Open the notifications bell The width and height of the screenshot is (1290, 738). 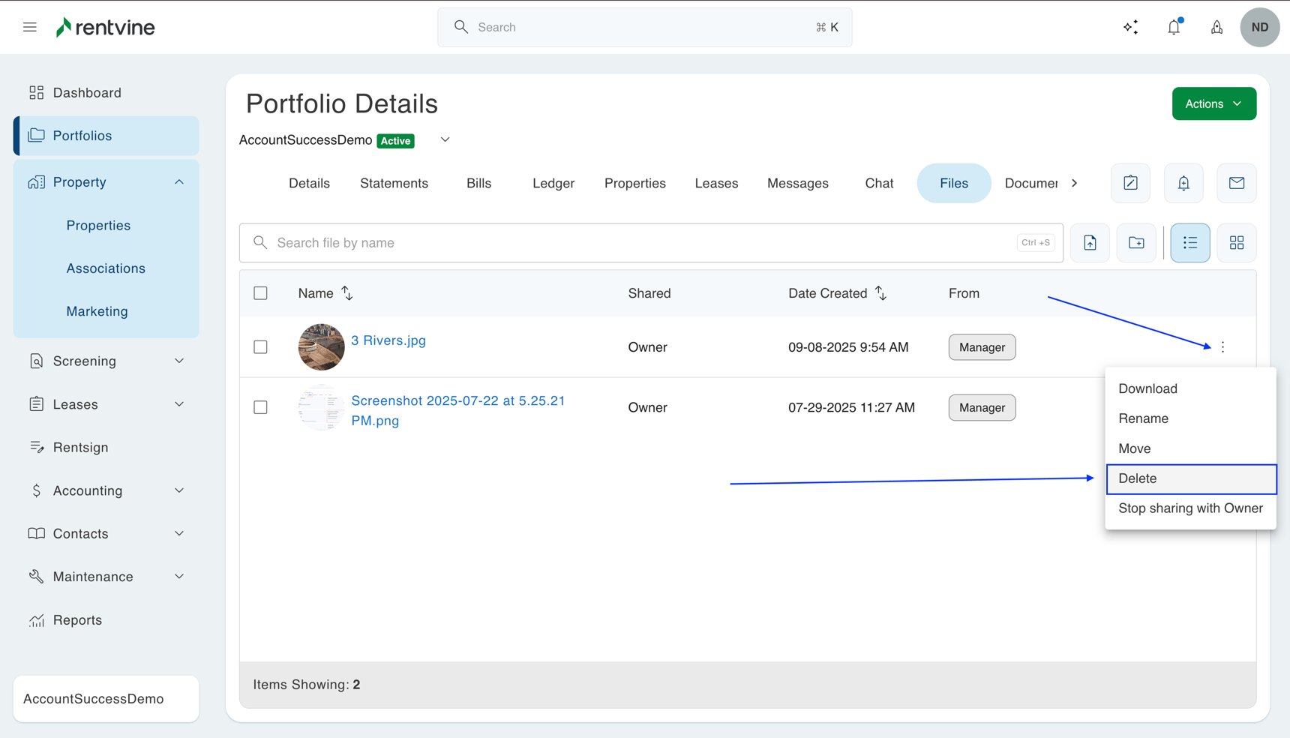1174,28
